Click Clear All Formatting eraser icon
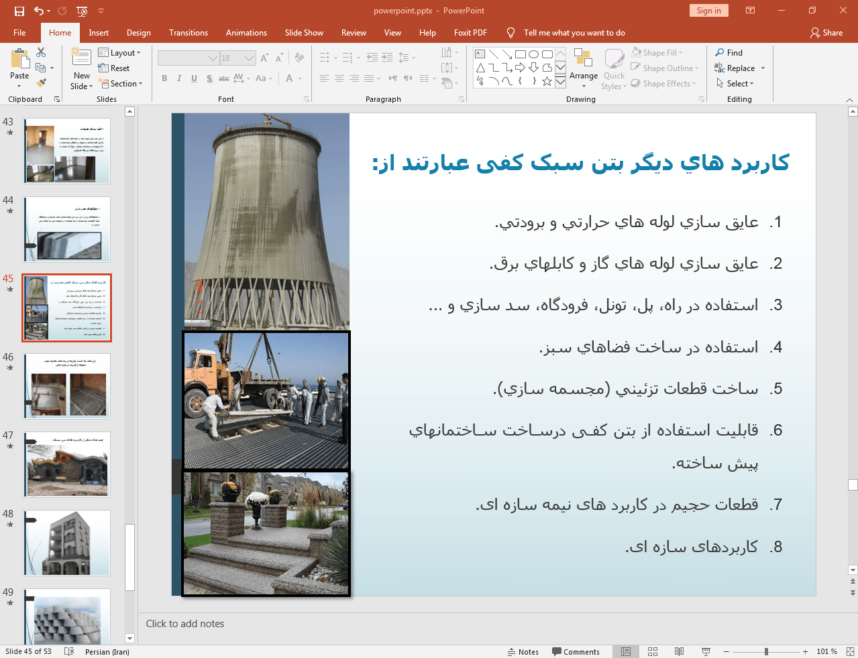 pos(300,58)
